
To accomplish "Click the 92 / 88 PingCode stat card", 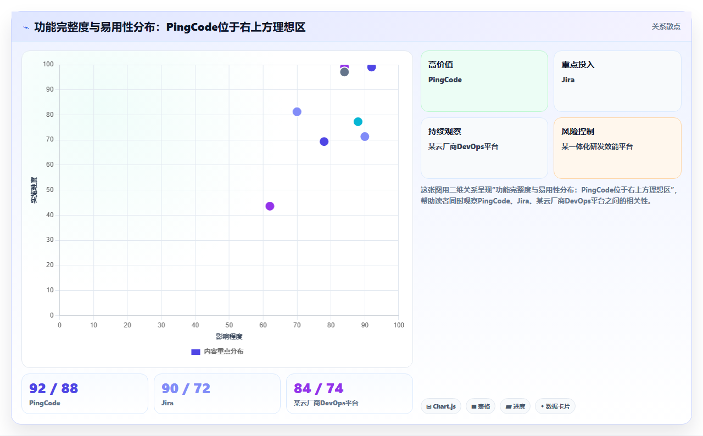I will pos(85,394).
